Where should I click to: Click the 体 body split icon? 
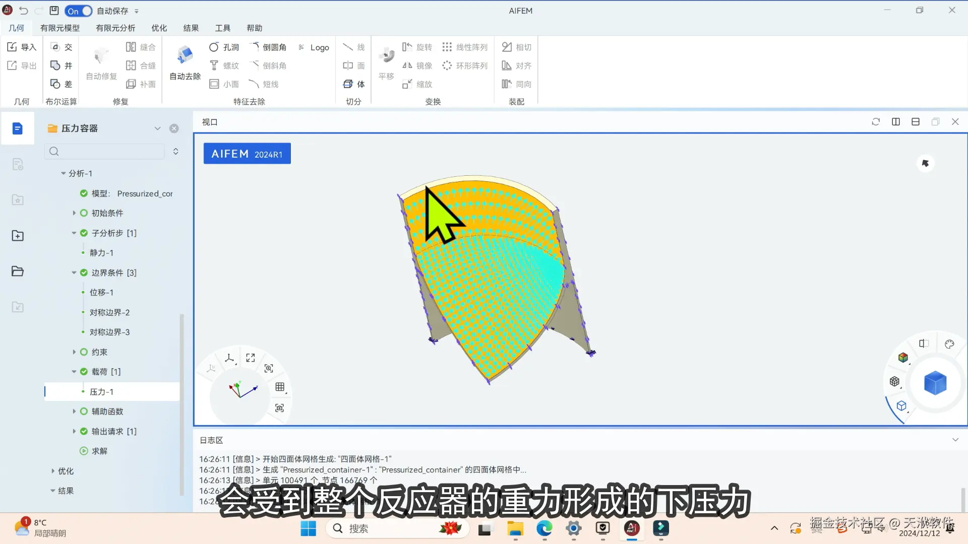point(348,84)
